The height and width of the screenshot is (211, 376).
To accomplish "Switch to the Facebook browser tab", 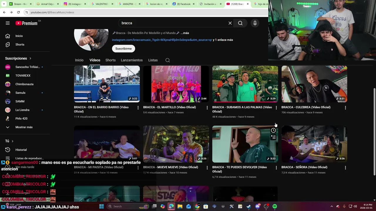I will pos(183,4).
